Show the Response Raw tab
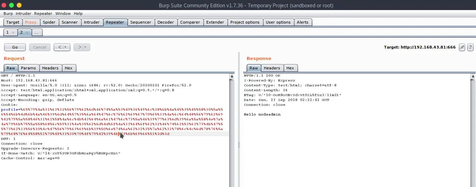The image size is (476, 187). [x=254, y=68]
